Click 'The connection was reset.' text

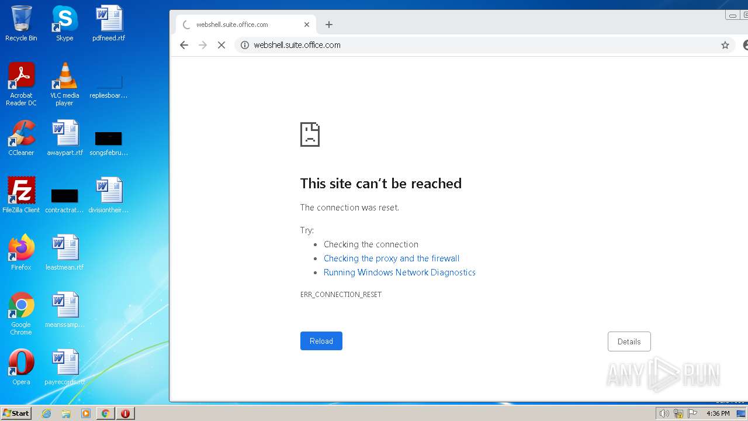click(x=349, y=208)
